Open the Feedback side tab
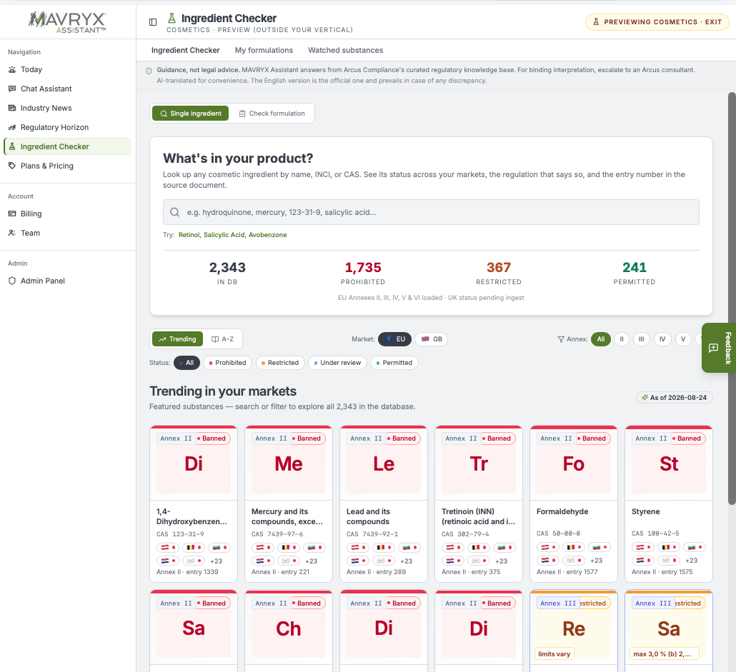Image resolution: width=736 pixels, height=672 pixels. (x=720, y=348)
